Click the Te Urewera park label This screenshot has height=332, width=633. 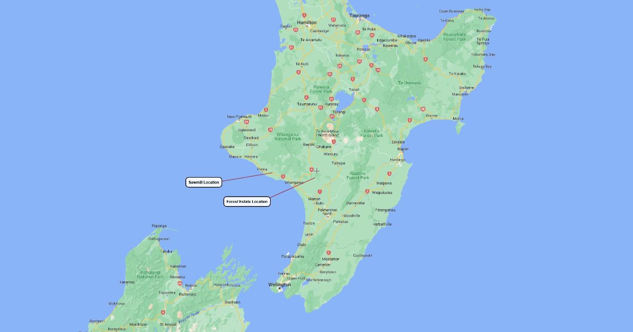[x=409, y=83]
